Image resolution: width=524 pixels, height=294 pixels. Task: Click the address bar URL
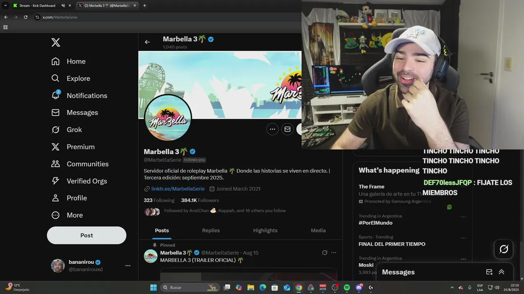click(60, 17)
